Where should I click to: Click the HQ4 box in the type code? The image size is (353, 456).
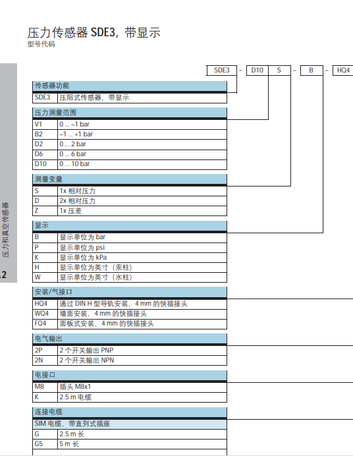click(x=343, y=71)
